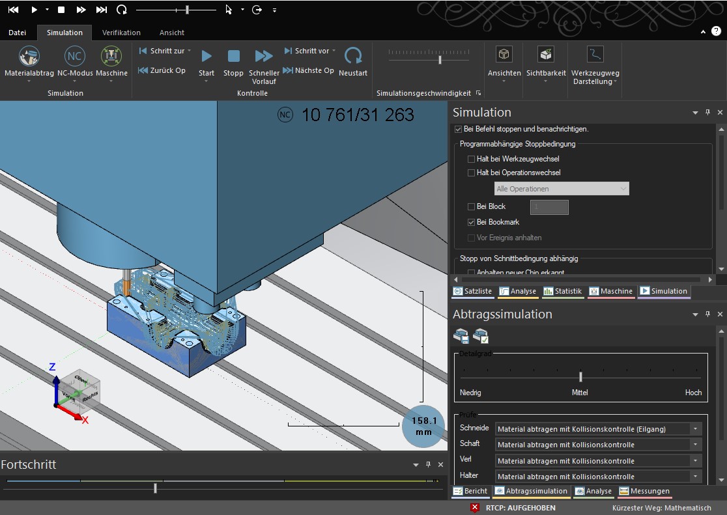Open the Alle Operationen dropdown
Viewport: 727px width, 515px height.
pyautogui.click(x=561, y=188)
